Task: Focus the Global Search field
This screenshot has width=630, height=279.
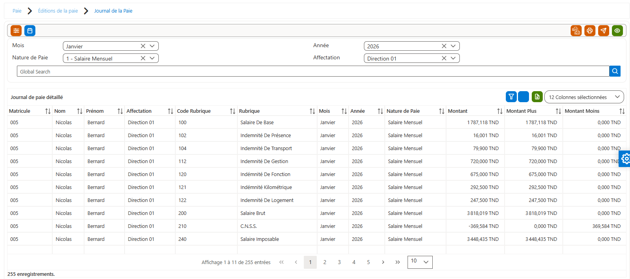Action: pos(313,71)
